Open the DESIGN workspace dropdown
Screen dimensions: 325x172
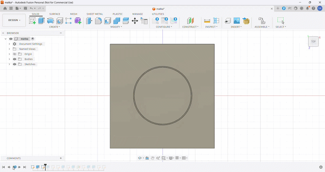pos(14,20)
